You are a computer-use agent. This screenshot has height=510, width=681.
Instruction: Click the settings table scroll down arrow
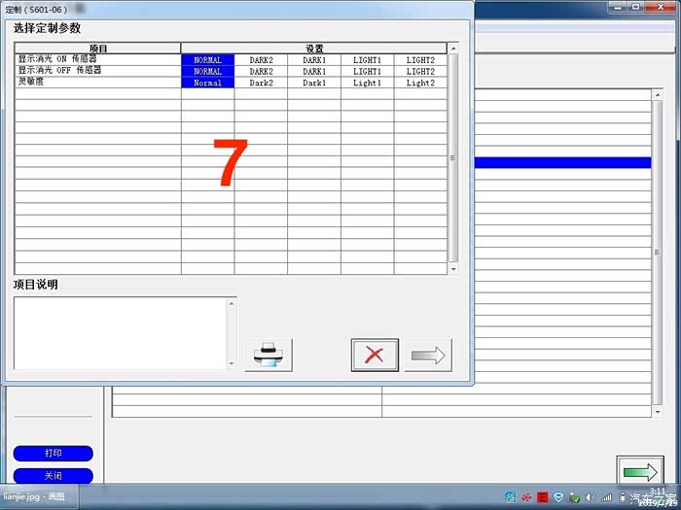pyautogui.click(x=453, y=269)
